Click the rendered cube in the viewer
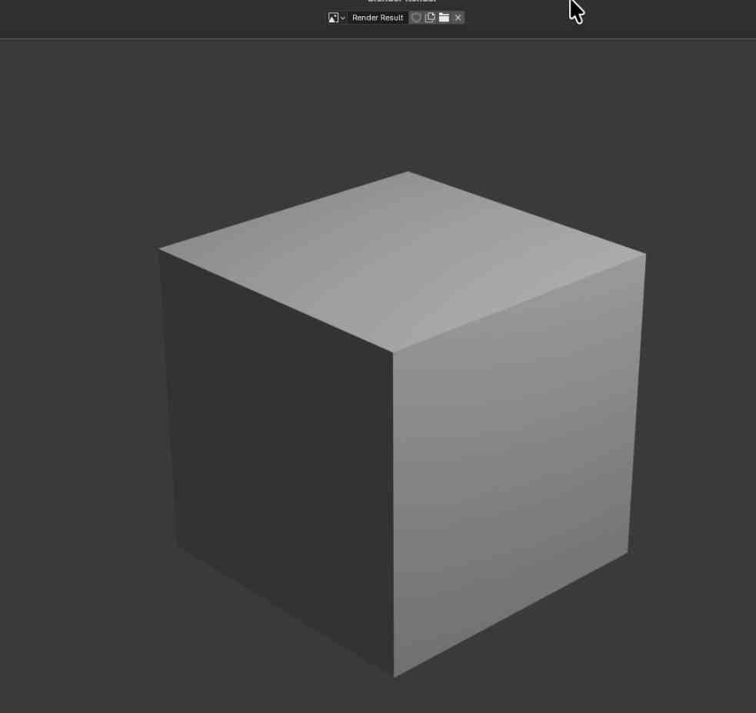Image resolution: width=756 pixels, height=713 pixels. coord(400,423)
